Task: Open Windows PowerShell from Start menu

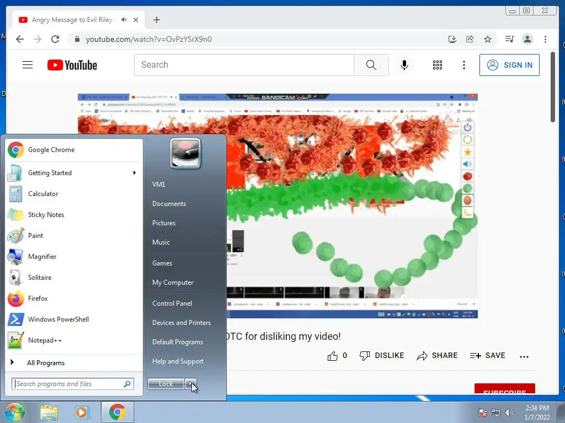Action: (x=74, y=319)
